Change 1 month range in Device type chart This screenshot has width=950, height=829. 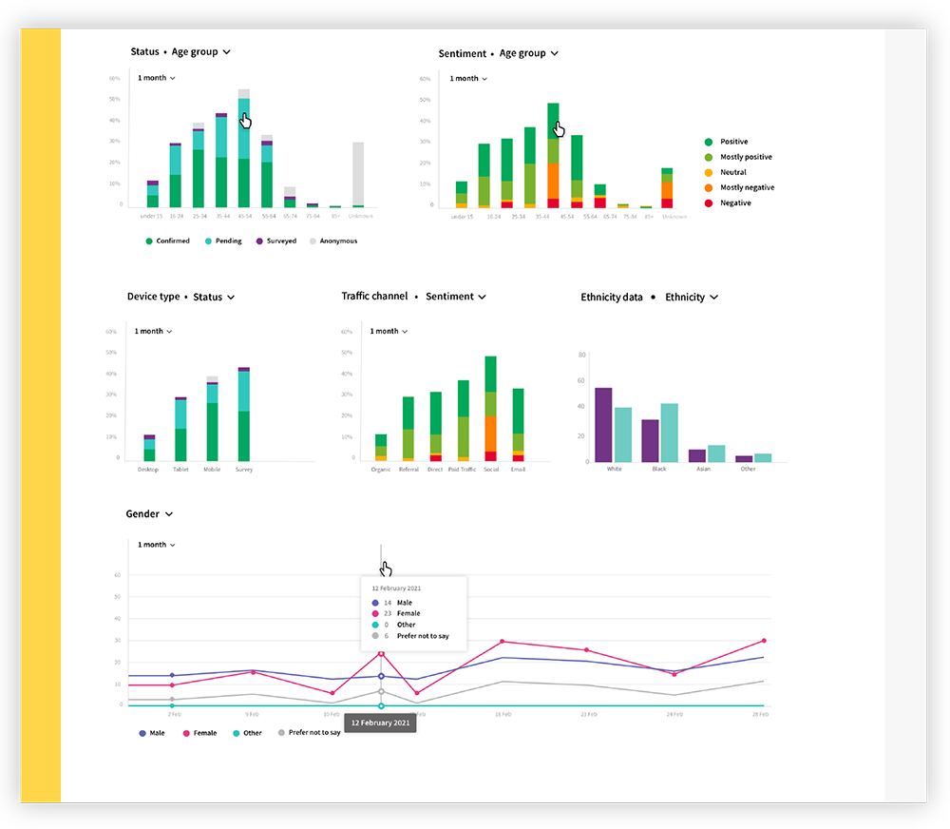pyautogui.click(x=153, y=331)
